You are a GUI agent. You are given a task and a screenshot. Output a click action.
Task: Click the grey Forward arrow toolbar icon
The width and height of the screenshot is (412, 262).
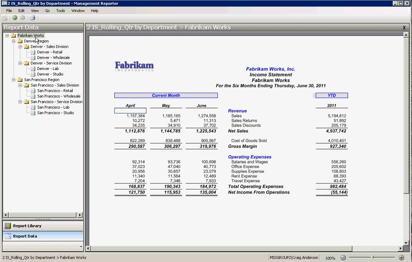point(23,17)
